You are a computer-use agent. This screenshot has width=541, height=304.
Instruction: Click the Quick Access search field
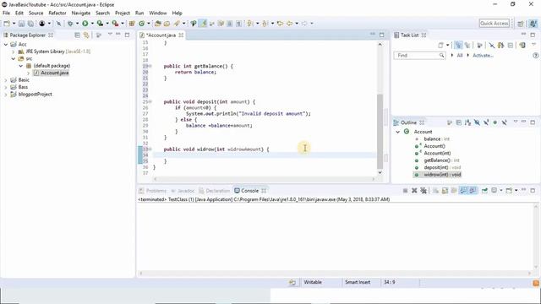coord(495,24)
